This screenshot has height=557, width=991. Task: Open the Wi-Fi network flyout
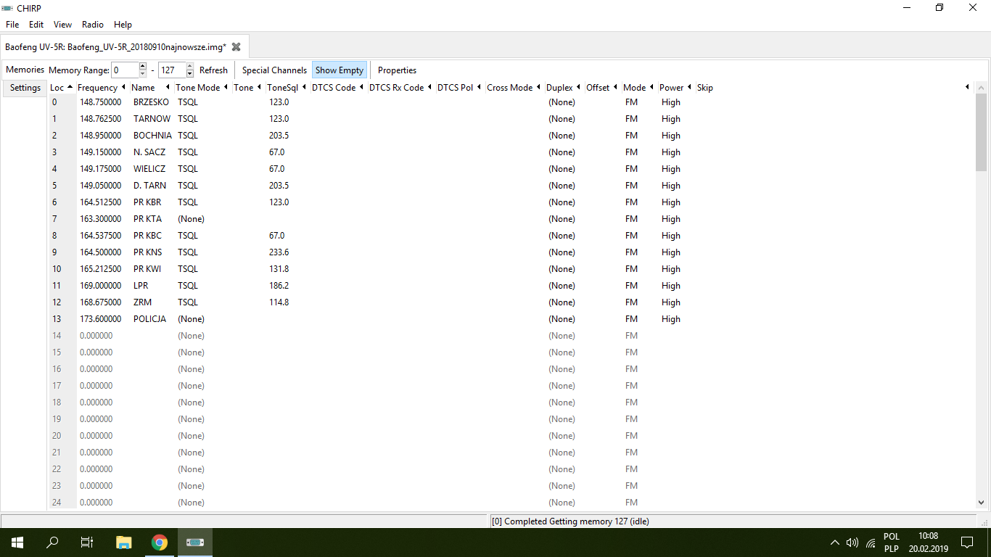[871, 542]
